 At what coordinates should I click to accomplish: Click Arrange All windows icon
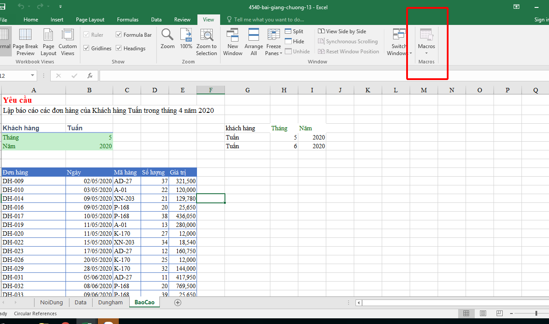254,35
